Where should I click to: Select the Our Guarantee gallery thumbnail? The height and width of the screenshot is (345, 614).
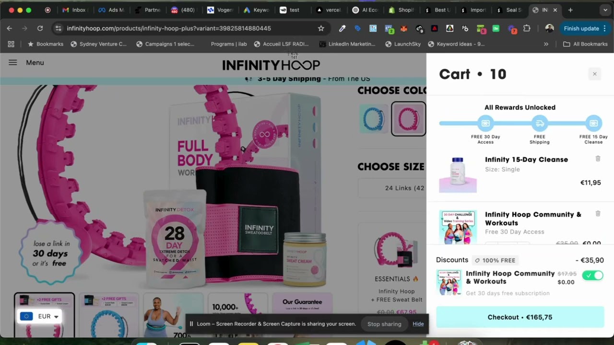[302, 315]
